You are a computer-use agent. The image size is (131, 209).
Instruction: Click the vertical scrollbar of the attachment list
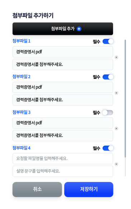tap(125, 98)
